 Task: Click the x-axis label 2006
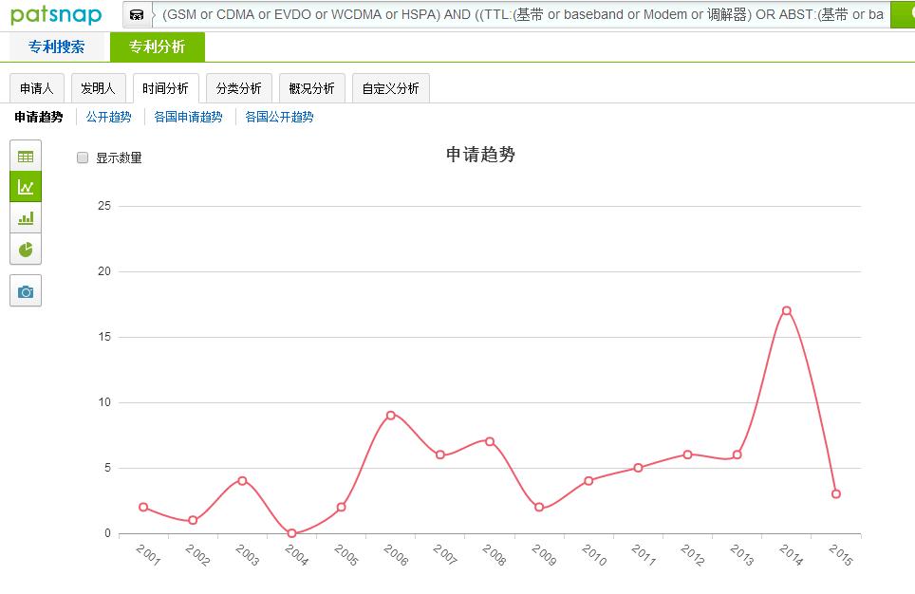click(396, 554)
